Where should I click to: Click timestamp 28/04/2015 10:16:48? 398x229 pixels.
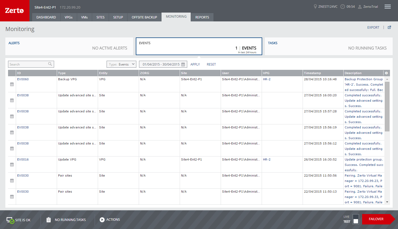click(x=320, y=79)
